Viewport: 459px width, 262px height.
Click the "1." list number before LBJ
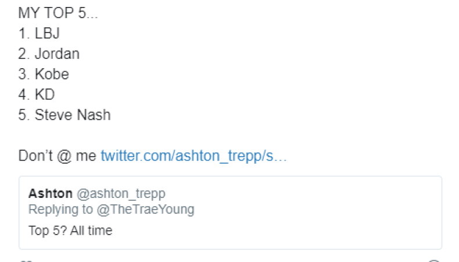pos(23,34)
